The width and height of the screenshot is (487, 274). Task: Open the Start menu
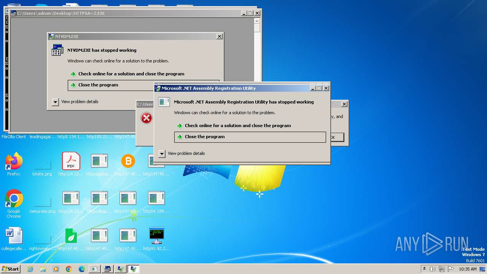[x=10, y=269]
